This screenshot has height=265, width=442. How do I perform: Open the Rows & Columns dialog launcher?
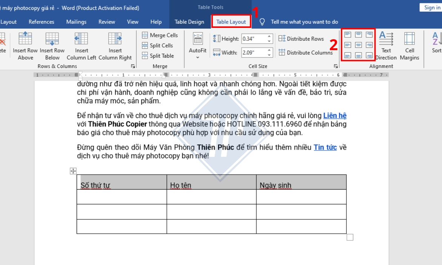(x=133, y=66)
